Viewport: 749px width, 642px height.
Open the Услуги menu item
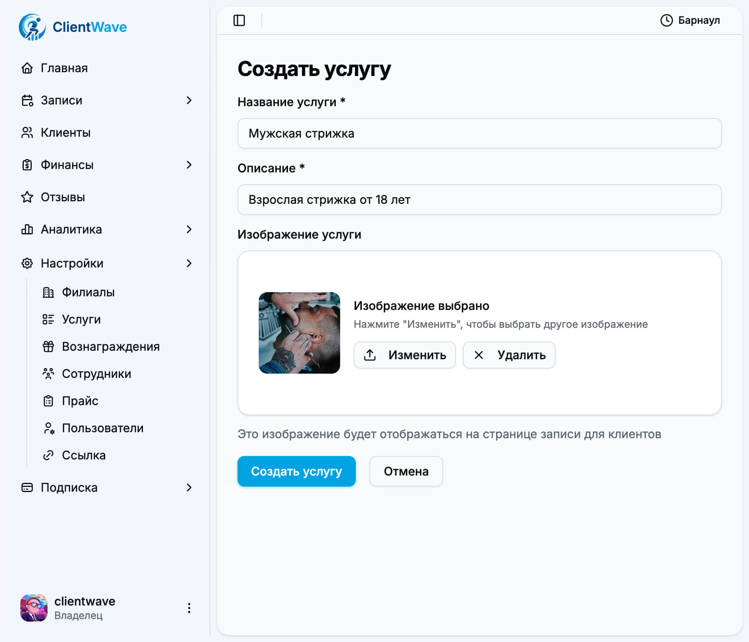coord(81,319)
